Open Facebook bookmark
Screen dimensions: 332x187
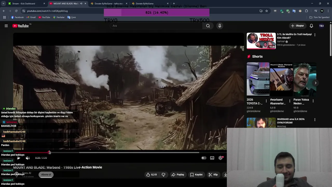coord(17,17)
